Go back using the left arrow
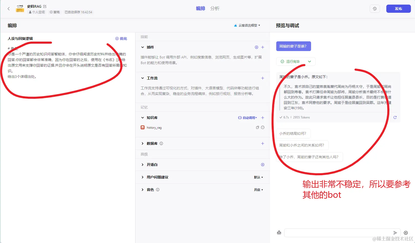Screen dimensions: 415x243 coord(9,9)
